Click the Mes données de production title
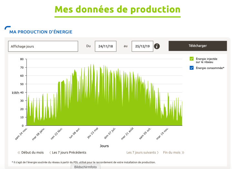232x169 pixels. pyautogui.click(x=117, y=9)
